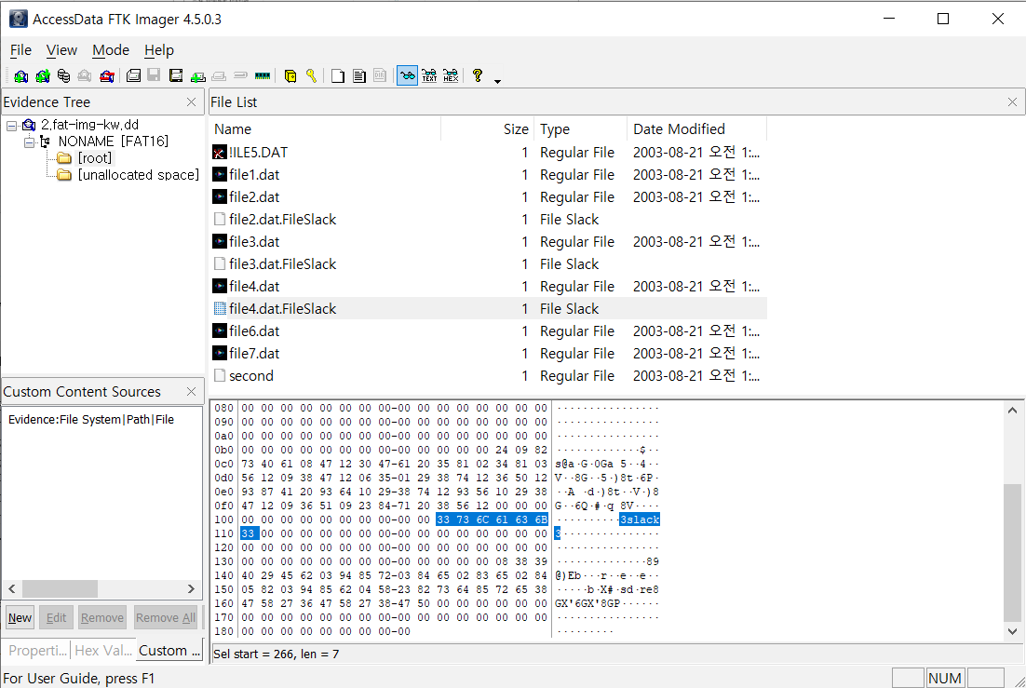1026x688 pixels.
Task: Switch to the Hex Value Interpreter tab
Action: point(103,651)
